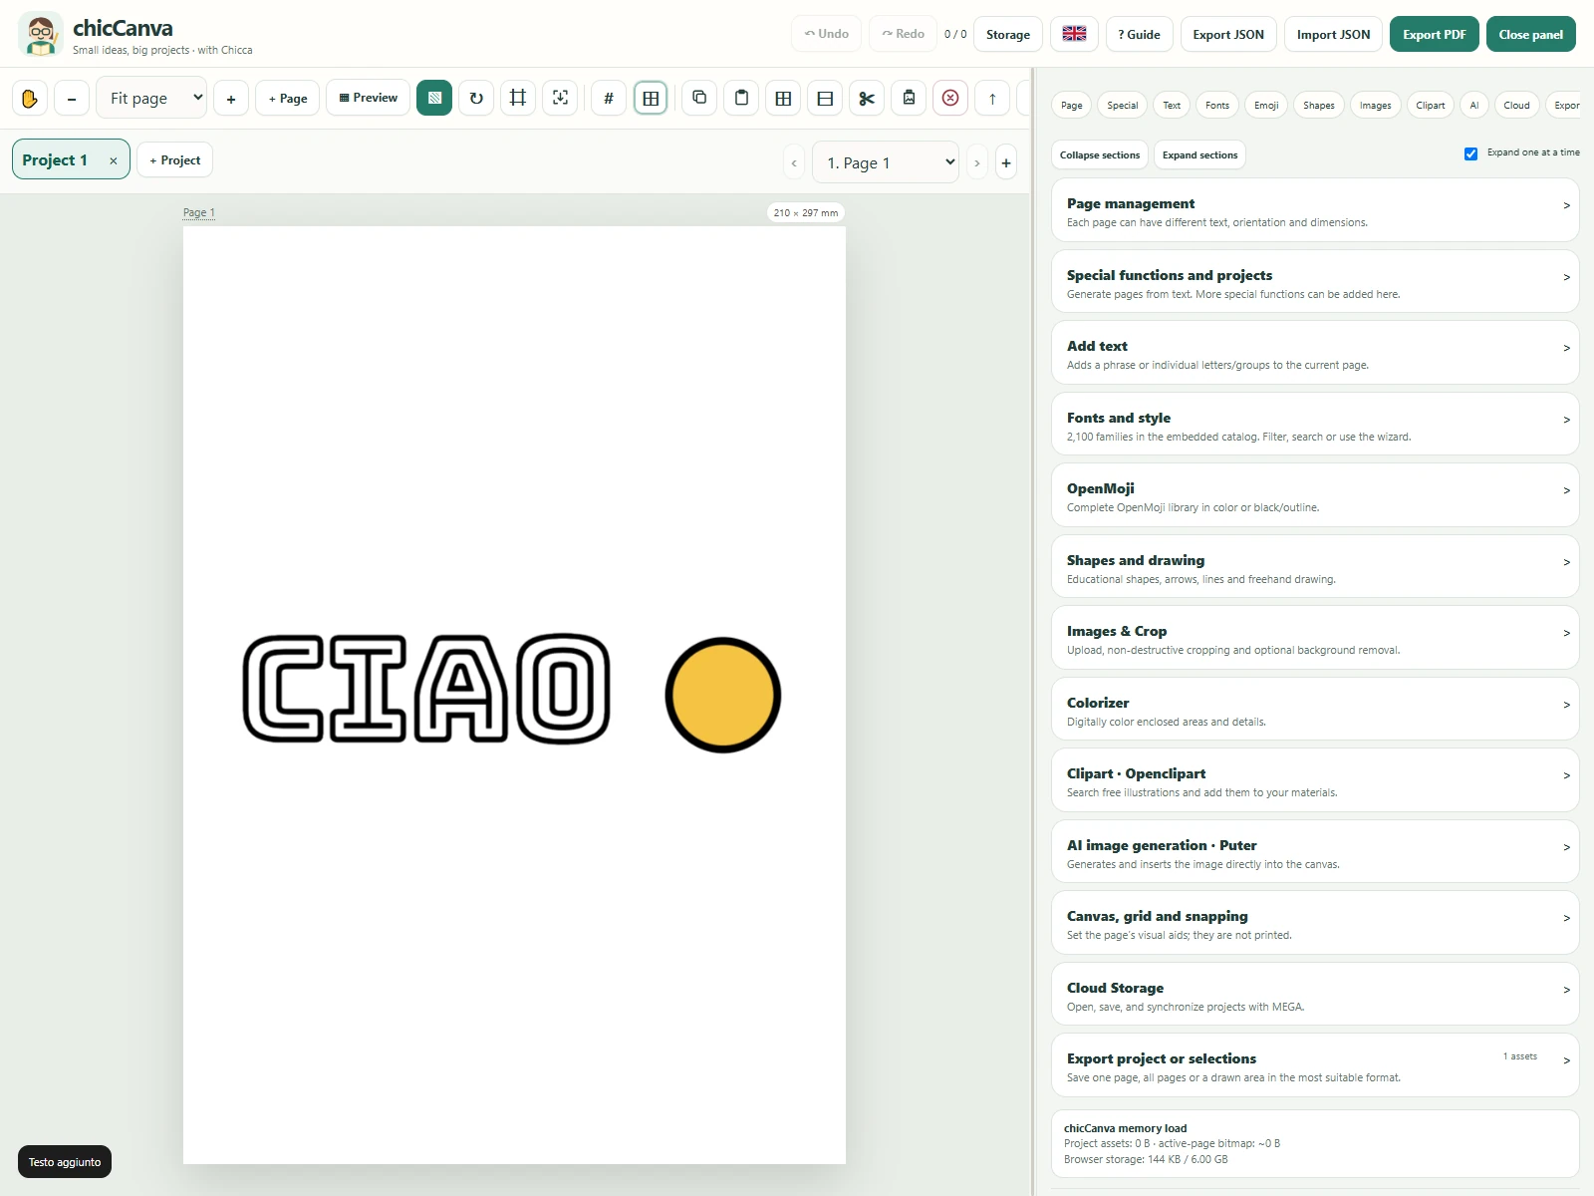
Task: Expand the Images & Crop section
Action: pos(1315,638)
